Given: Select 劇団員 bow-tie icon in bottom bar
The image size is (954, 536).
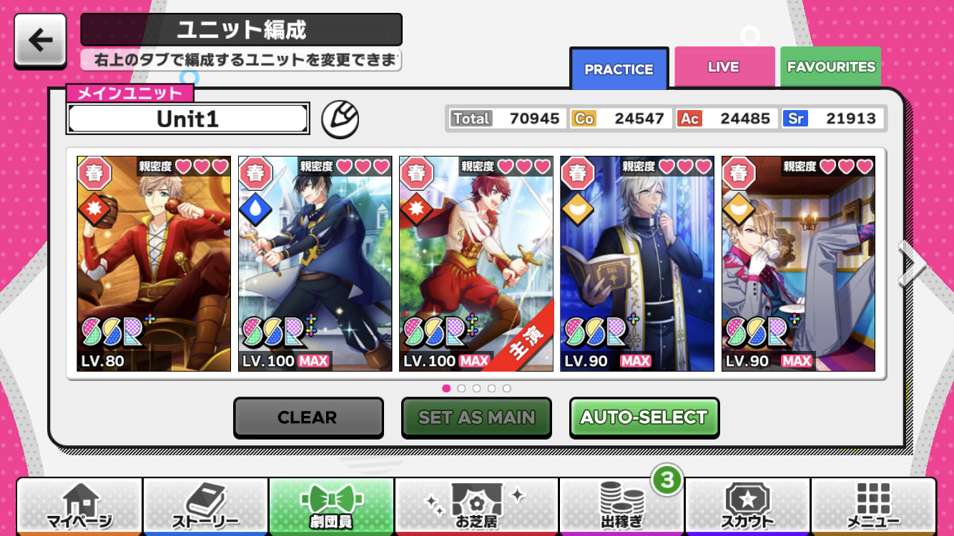Looking at the screenshot, I should pos(332,507).
